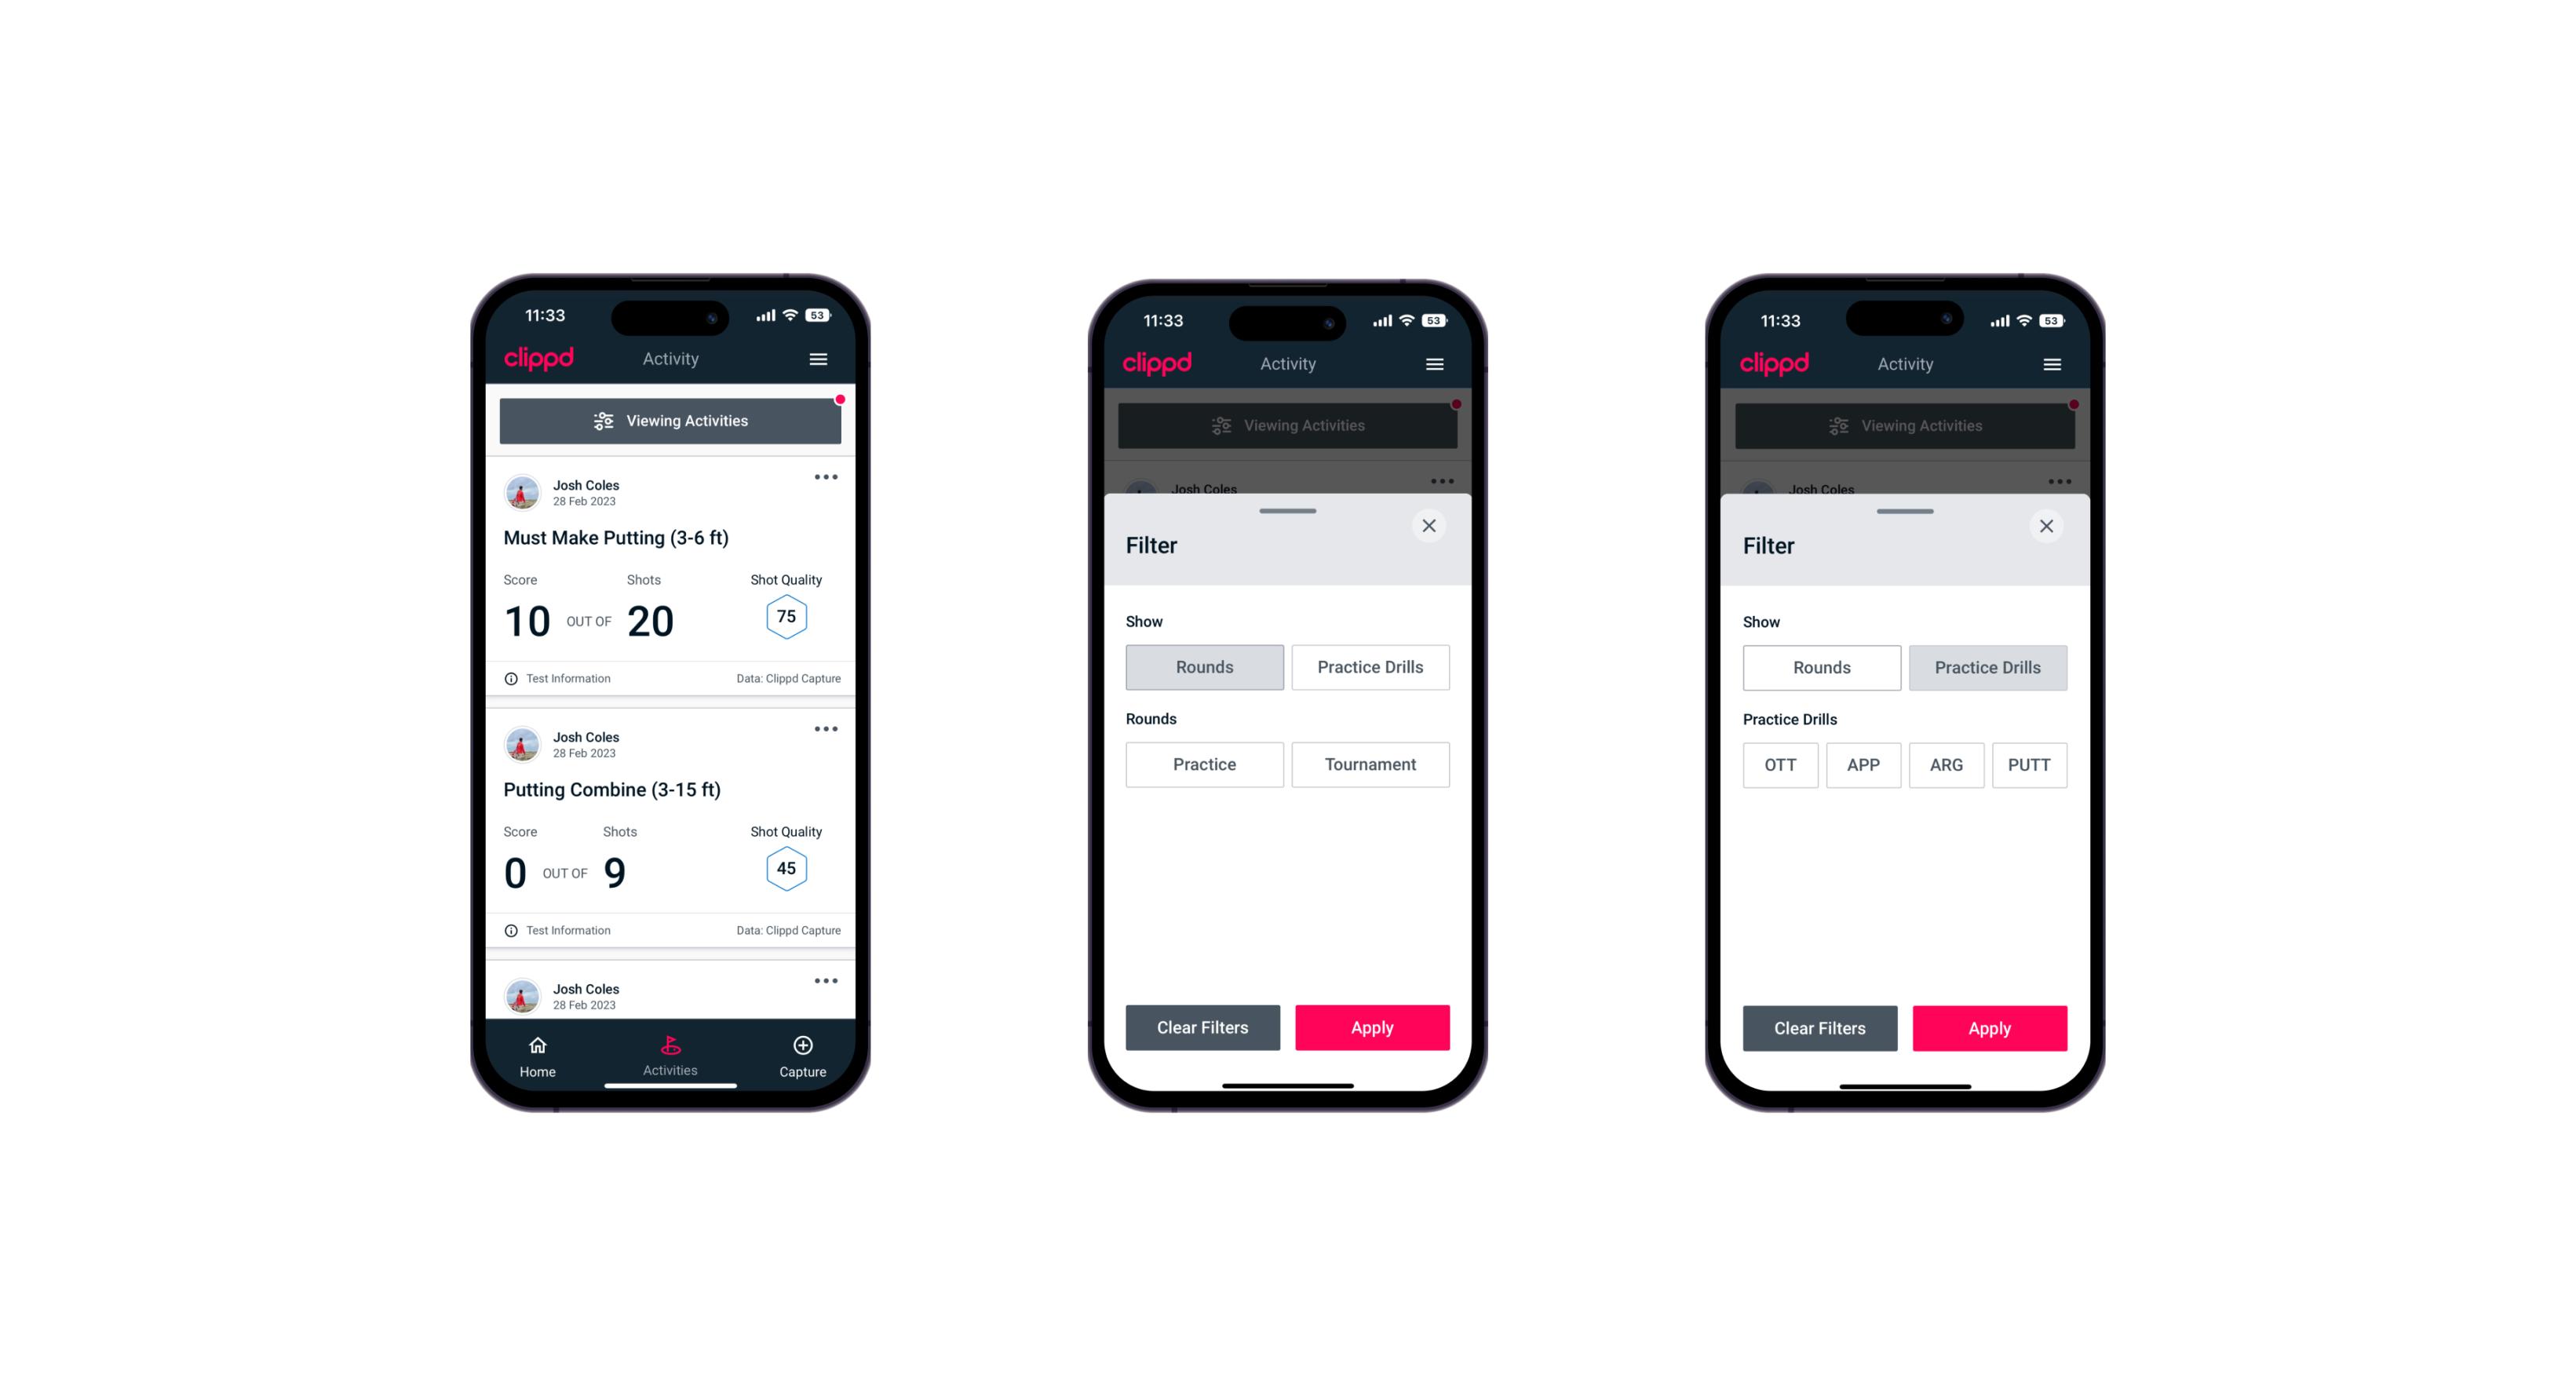Viewport: 2576px width, 1386px height.
Task: Select the ARG practice drill filter
Action: click(x=1944, y=764)
